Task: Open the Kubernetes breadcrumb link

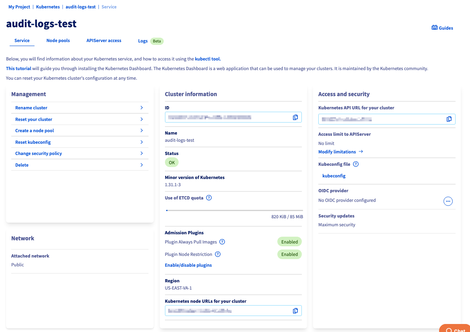Action: (x=47, y=6)
